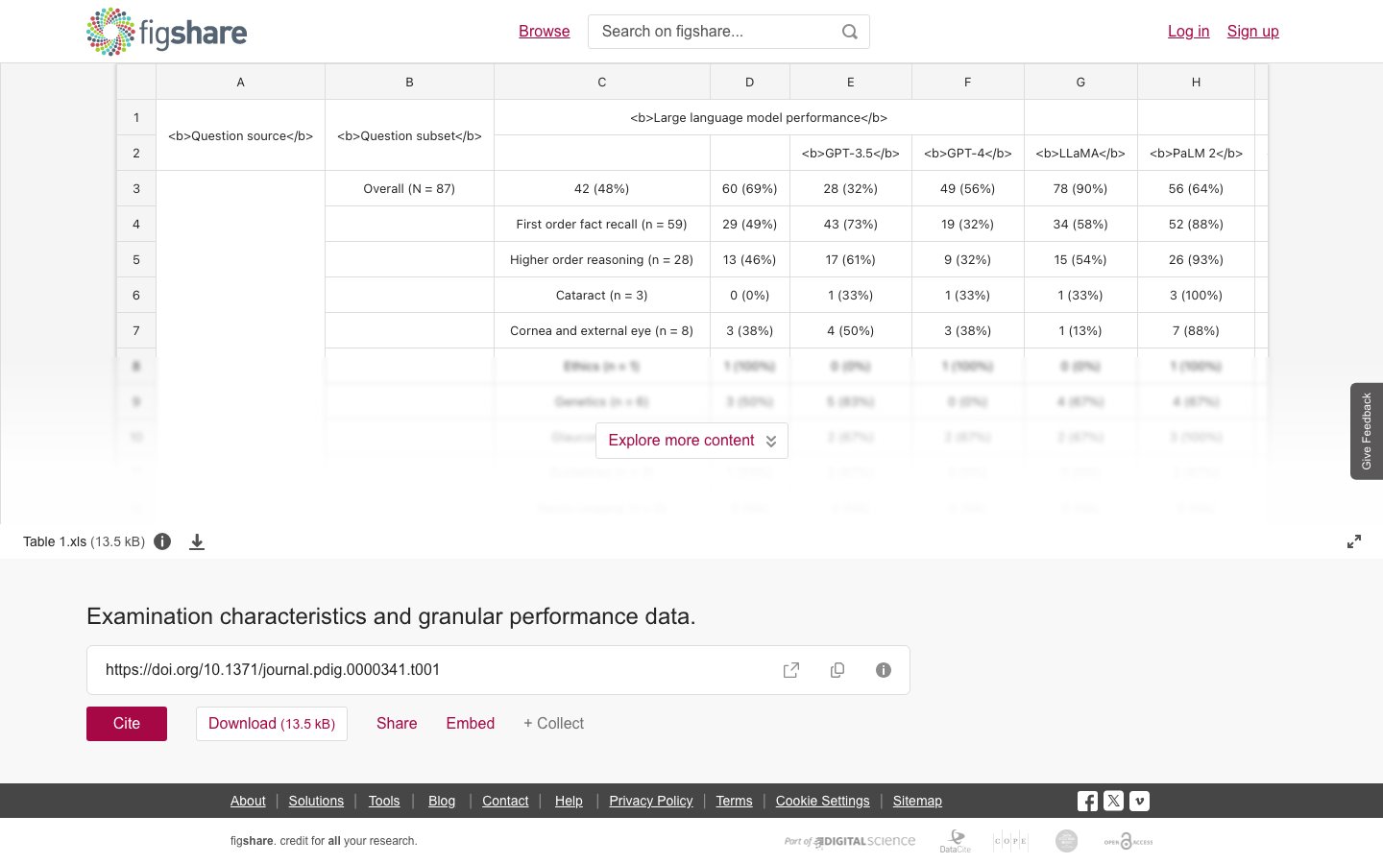
Task: Copy the DOI to the clipboard
Action: [x=837, y=670]
